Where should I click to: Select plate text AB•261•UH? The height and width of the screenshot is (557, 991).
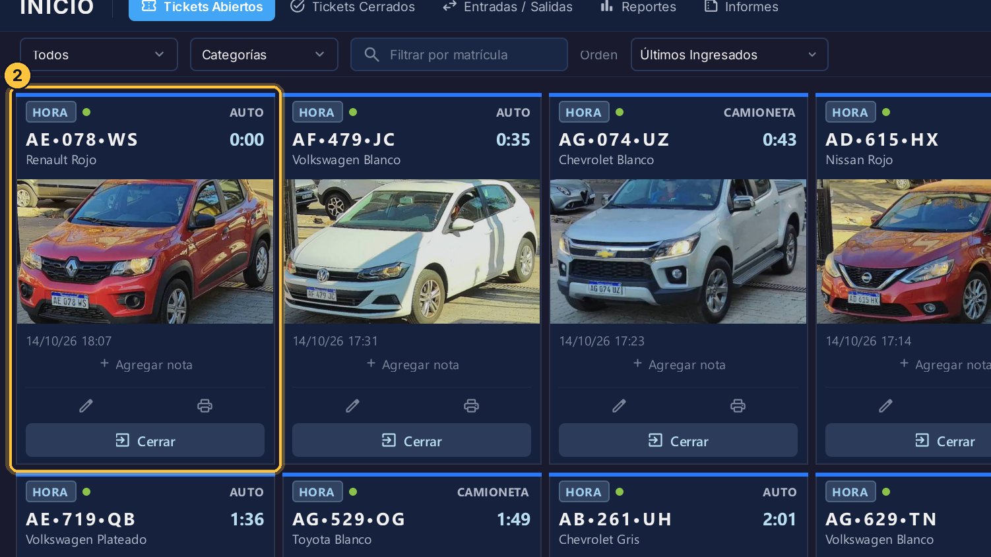tap(615, 519)
